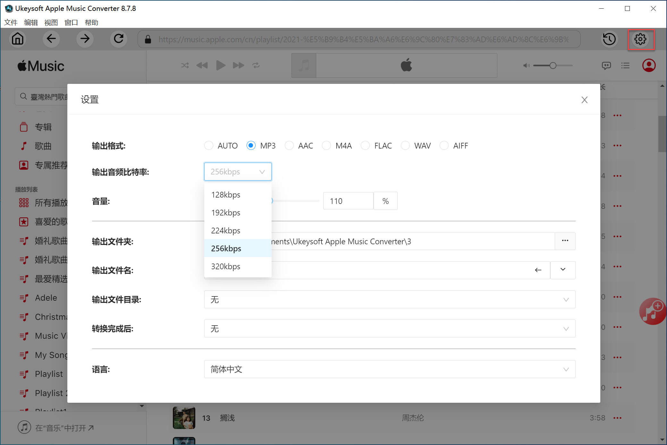Screen dimensions: 667x445
Task: Select 320kbps from the bitrate dropdown
Action: (x=225, y=266)
